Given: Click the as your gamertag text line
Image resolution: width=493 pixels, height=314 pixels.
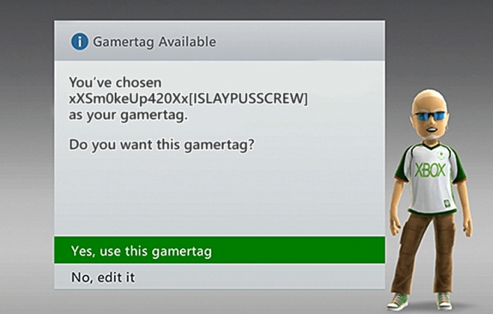Looking at the screenshot, I should 128,115.
